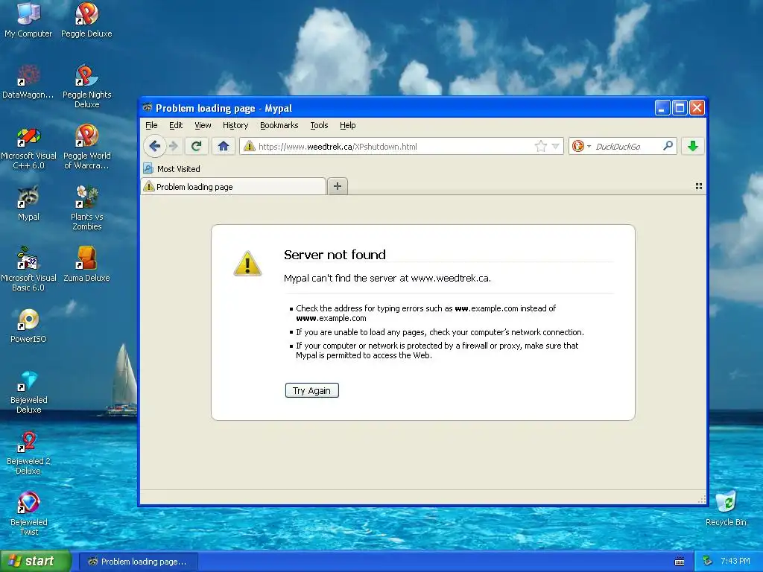Close the Mypal browser window
Screen dimensions: 763x572
click(697, 107)
